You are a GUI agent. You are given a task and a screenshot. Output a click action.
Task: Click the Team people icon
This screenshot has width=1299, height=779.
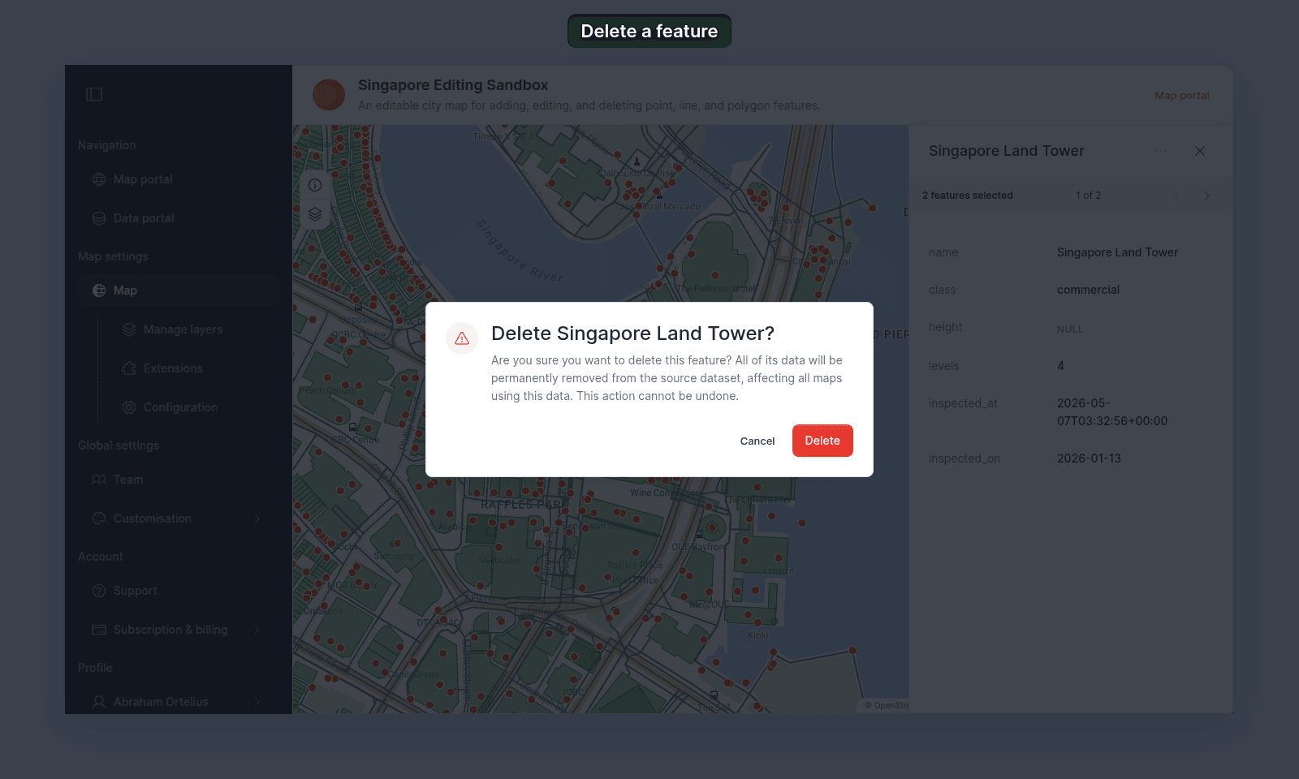pyautogui.click(x=99, y=480)
